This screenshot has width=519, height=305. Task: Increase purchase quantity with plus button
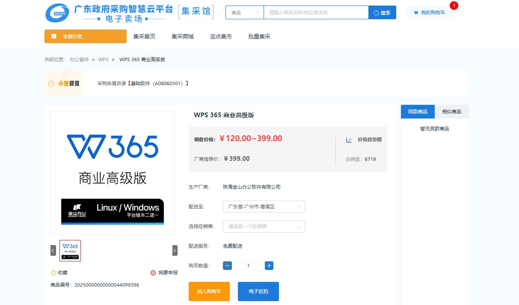point(269,266)
